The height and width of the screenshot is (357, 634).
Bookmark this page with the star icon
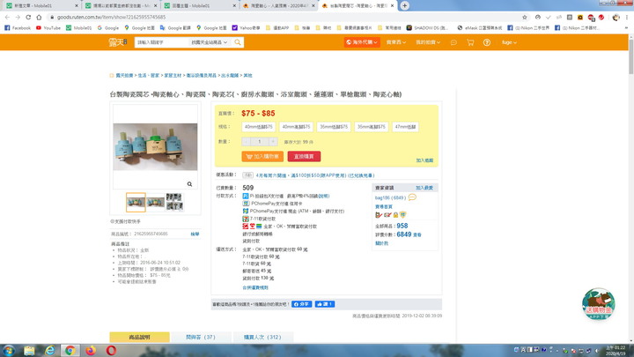click(525, 17)
